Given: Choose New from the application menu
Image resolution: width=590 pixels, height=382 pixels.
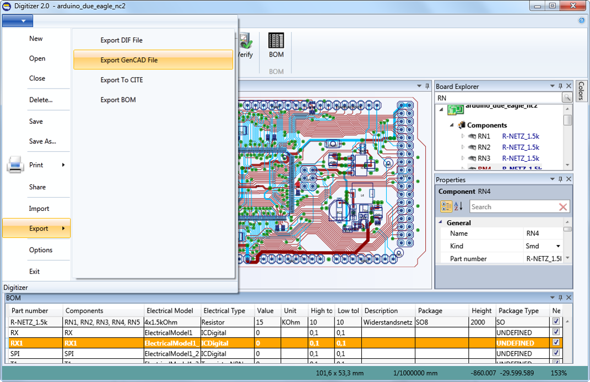Looking at the screenshot, I should (36, 39).
